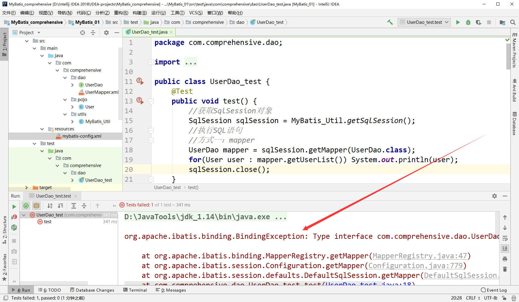Open Search Everywhere magnifier
Screen dimensions: 519x302
(513, 22)
